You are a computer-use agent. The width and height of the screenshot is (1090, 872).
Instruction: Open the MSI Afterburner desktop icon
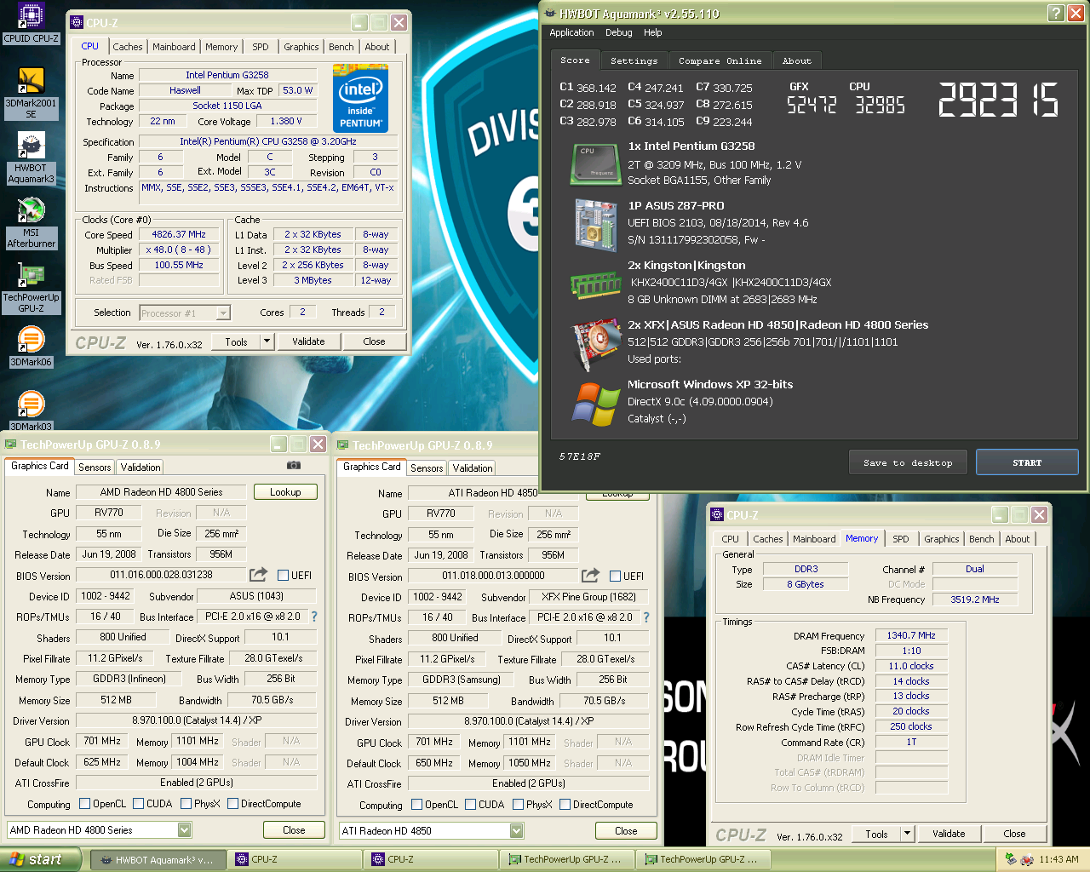31,223
